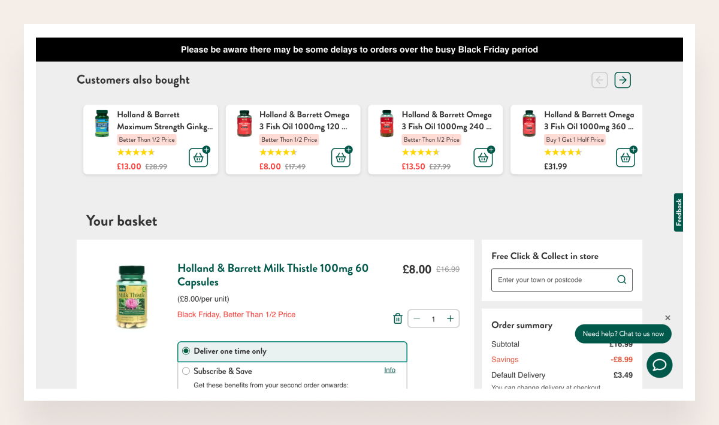Click Ginkgo card's star rating
The image size is (719, 425).
point(135,153)
